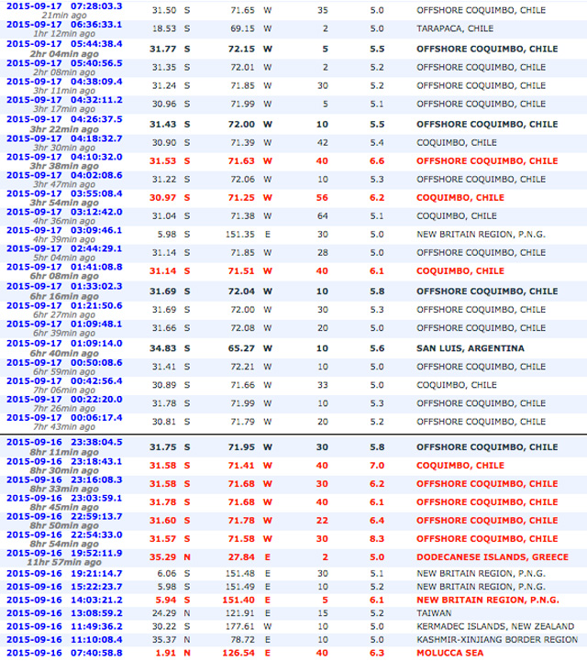Image resolution: width=587 pixels, height=661 pixels.
Task: Click KASHMIR-XINJIANG BORDER REGION text
Action: [497, 640]
